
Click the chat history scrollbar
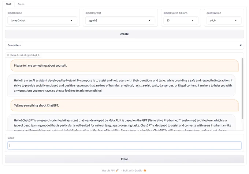point(242,89)
